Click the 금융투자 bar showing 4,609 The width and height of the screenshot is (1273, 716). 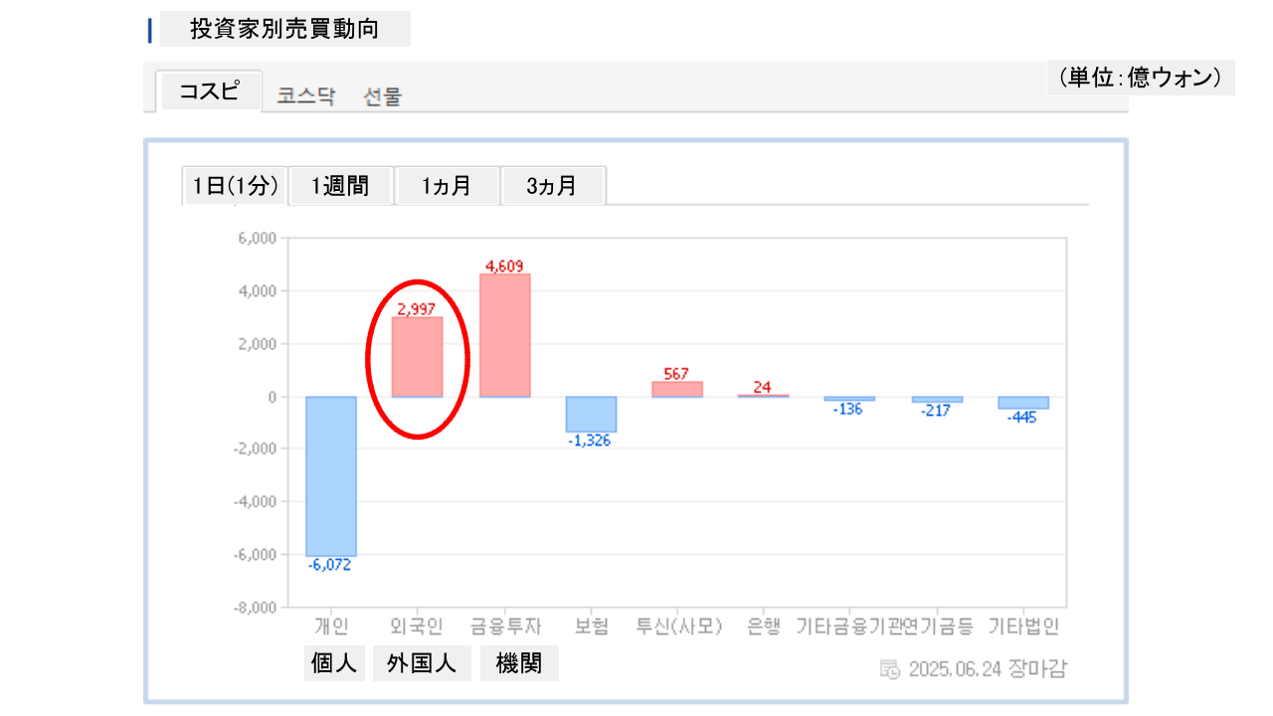tap(505, 335)
